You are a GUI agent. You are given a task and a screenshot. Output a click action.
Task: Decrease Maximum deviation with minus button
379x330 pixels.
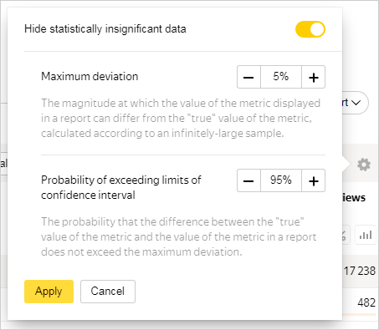(x=248, y=77)
